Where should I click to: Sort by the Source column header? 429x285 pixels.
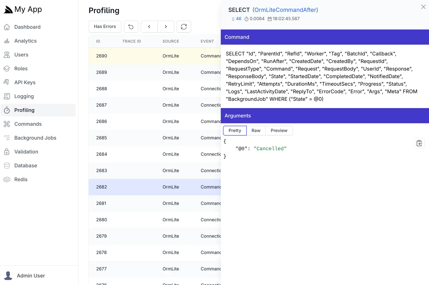[x=171, y=41]
